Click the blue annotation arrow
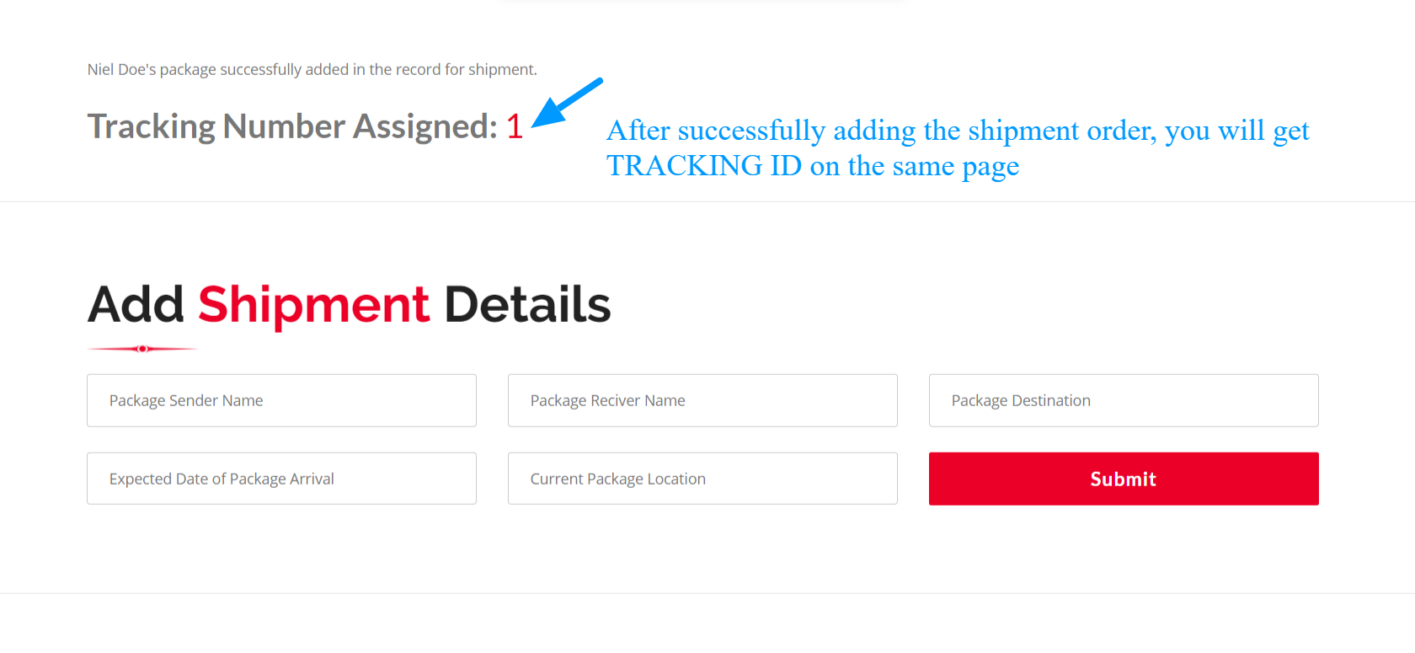1415x653 pixels. 567,103
